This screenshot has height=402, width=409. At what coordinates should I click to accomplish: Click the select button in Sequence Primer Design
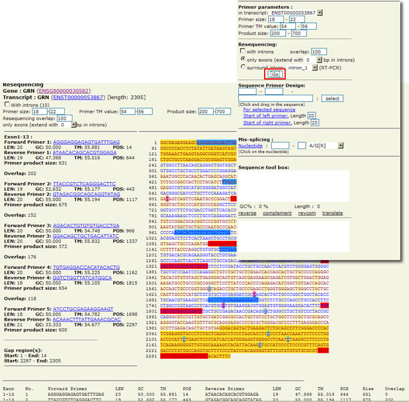coord(332,98)
